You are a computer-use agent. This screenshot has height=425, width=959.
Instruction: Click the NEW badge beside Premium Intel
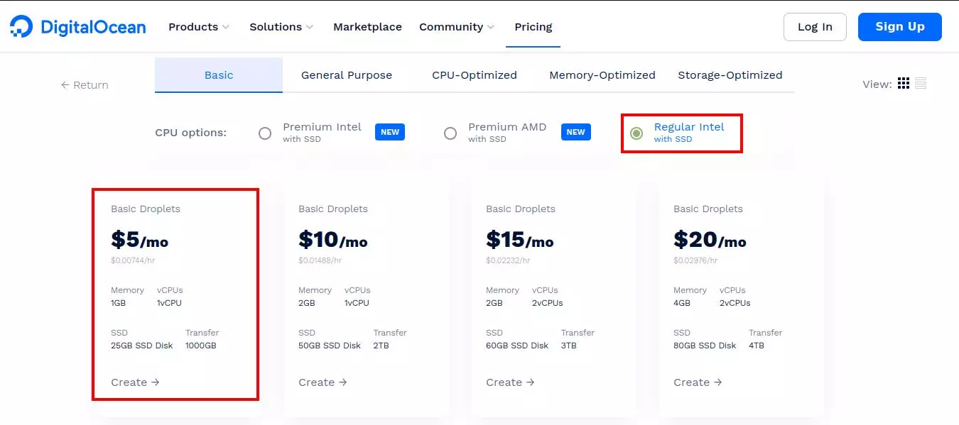click(x=390, y=132)
